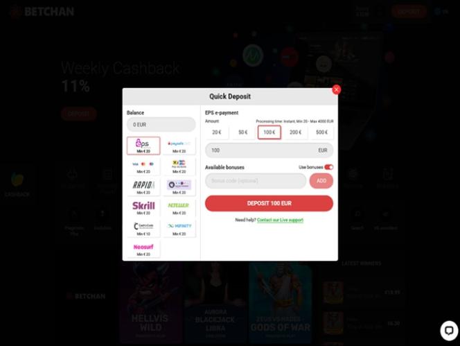Select the Neteller payment option
The image size is (460, 346).
pyautogui.click(x=179, y=207)
